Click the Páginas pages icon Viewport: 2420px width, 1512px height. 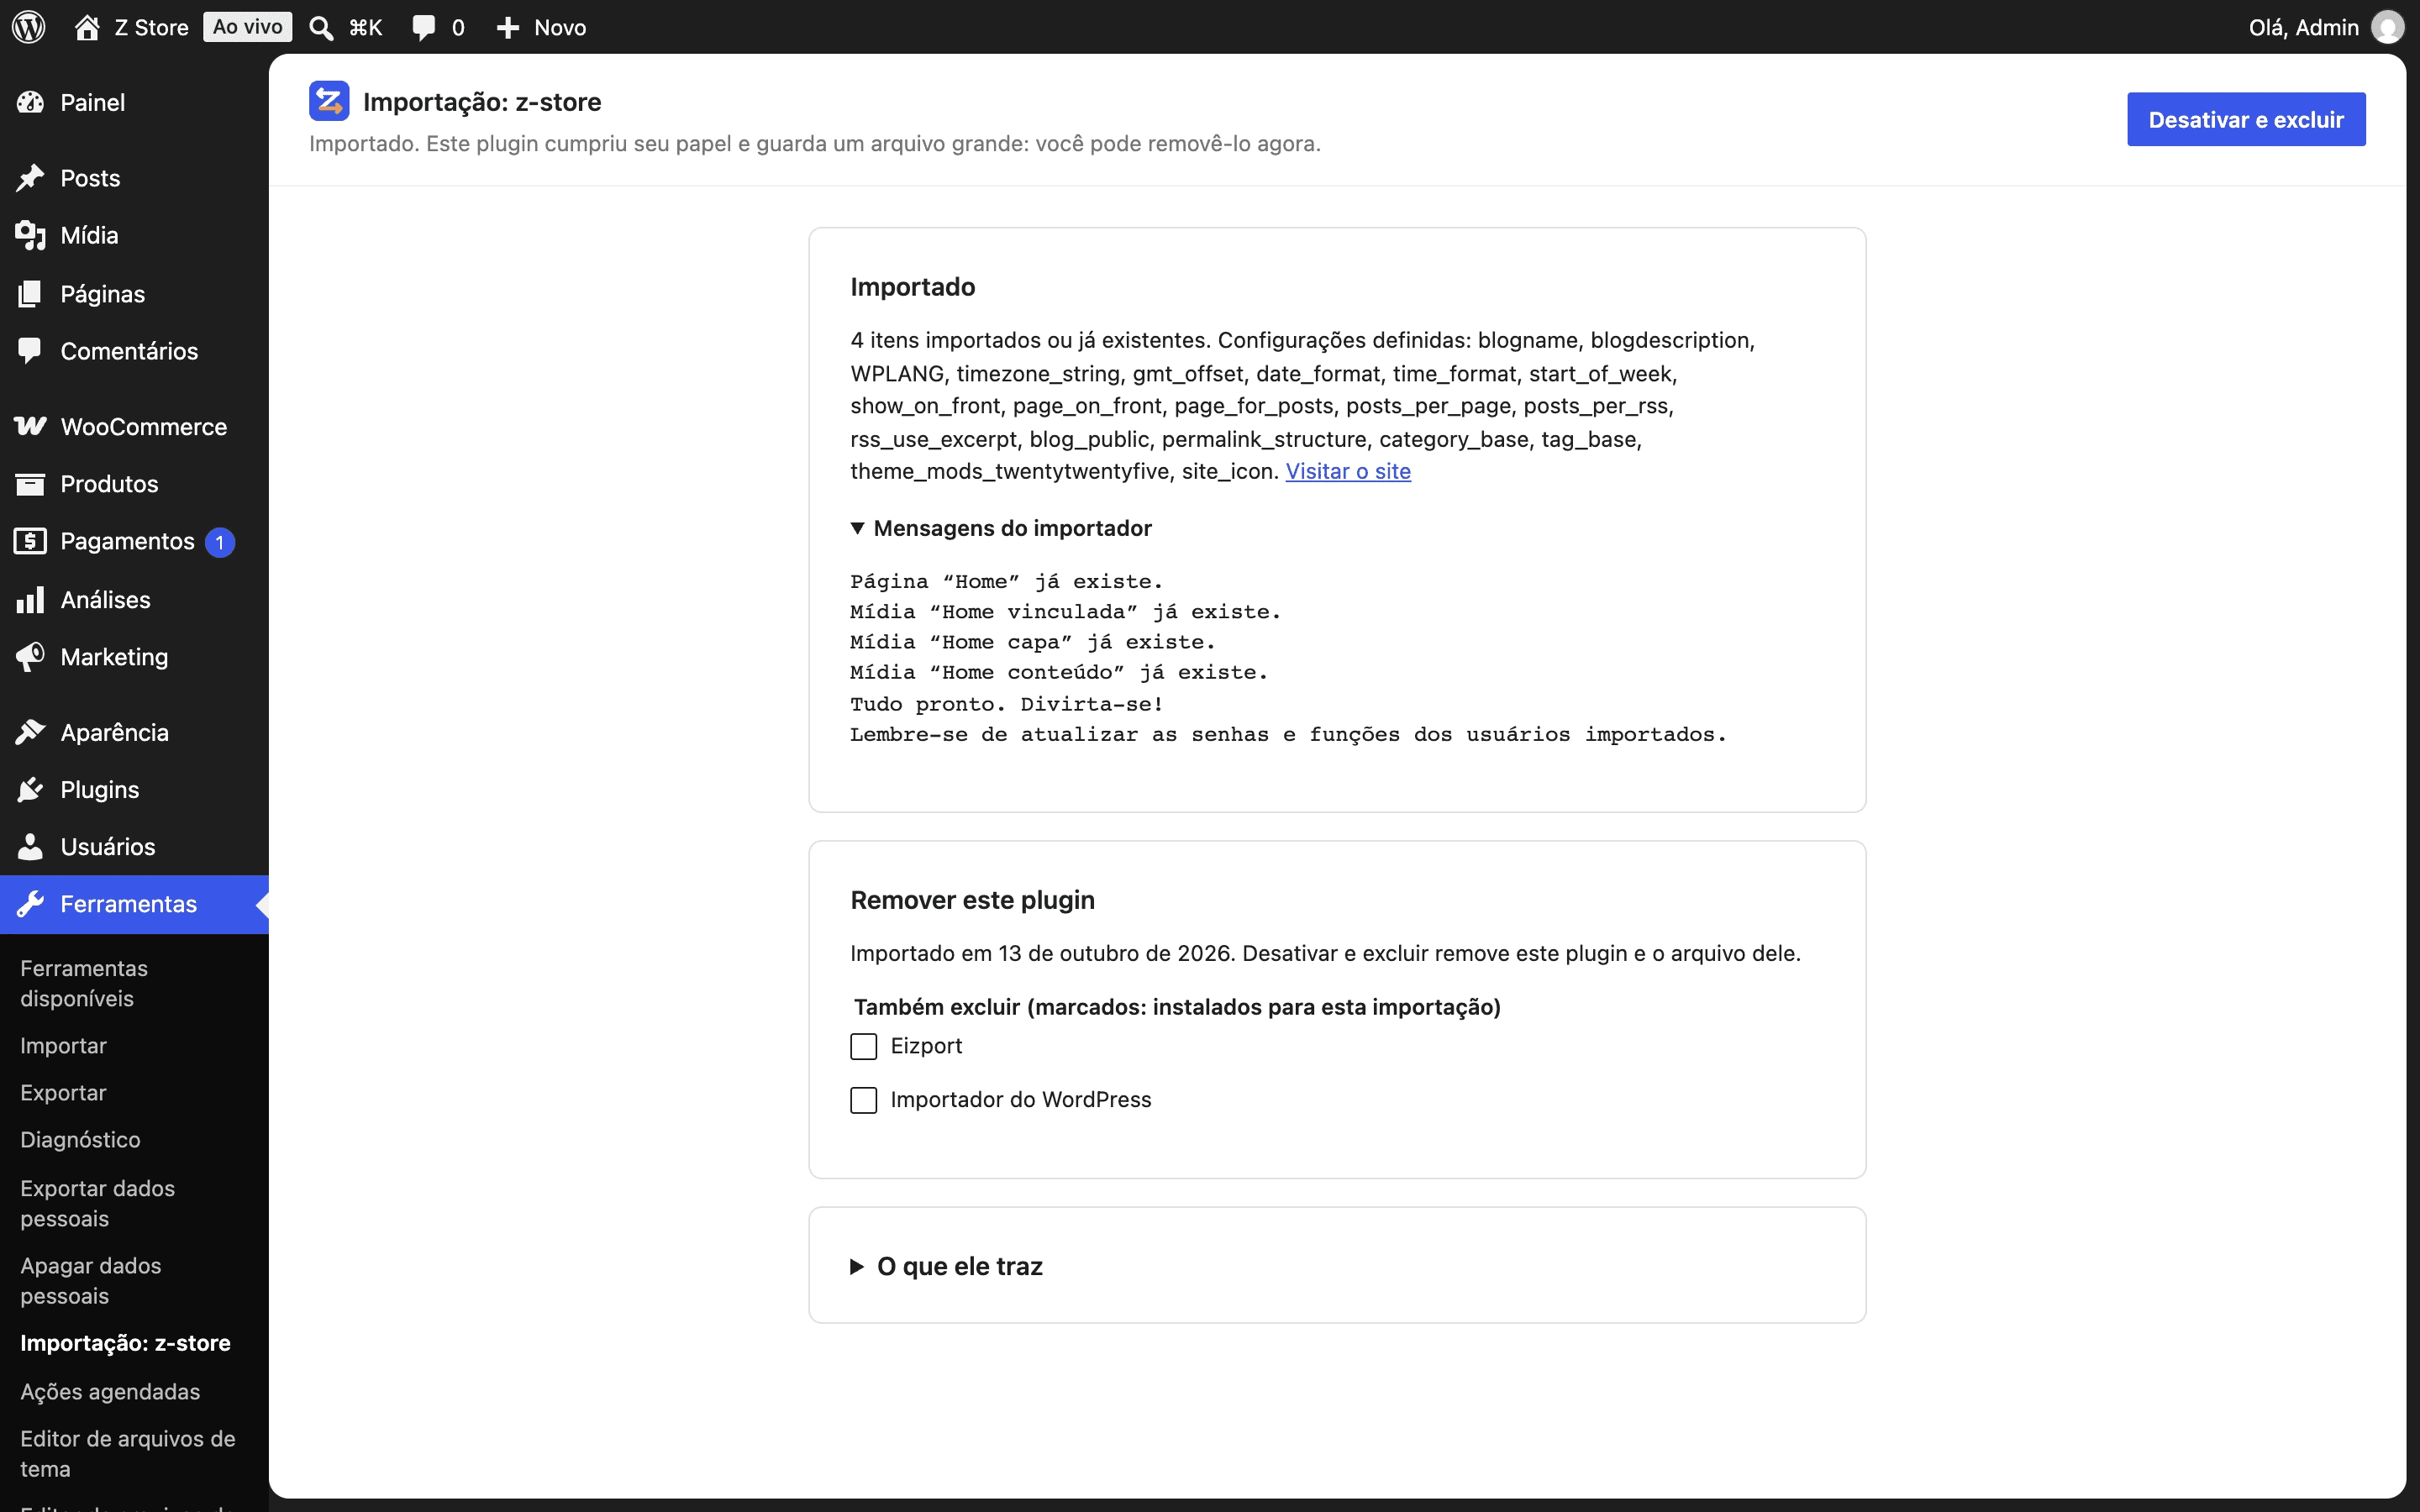(30, 293)
